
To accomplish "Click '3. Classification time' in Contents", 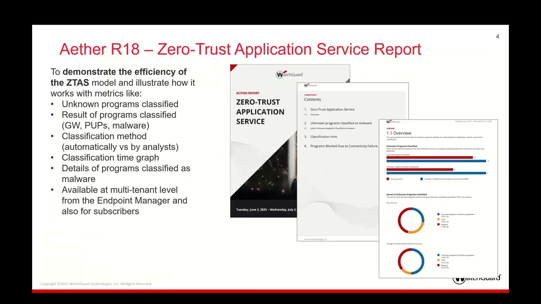I will [320, 137].
